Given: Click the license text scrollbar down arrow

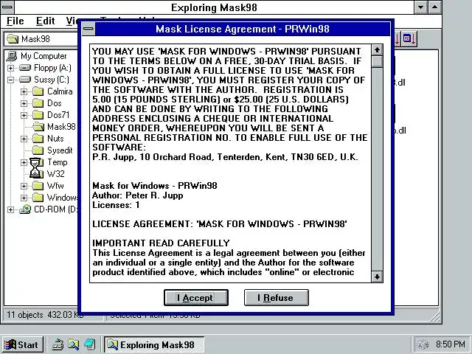Looking at the screenshot, I should 377,277.
